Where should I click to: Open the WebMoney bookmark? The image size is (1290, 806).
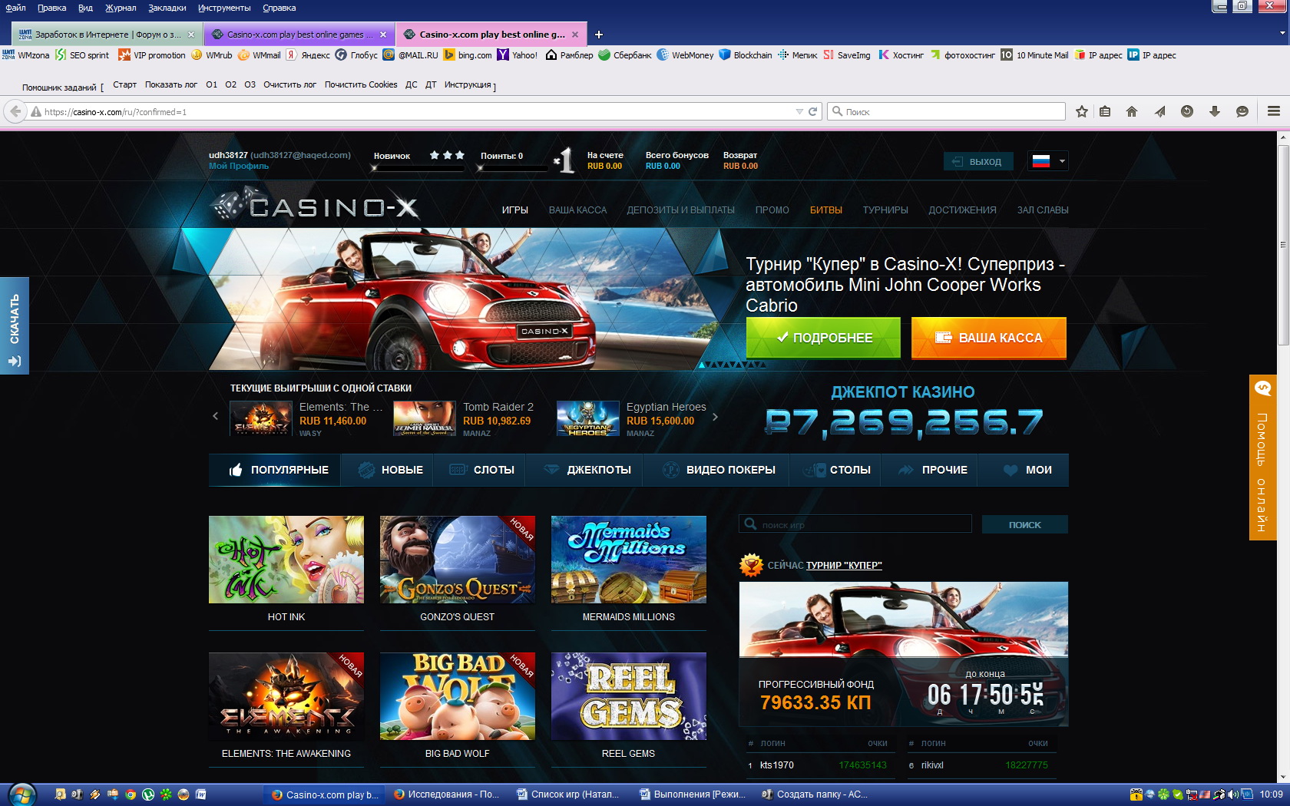[686, 55]
